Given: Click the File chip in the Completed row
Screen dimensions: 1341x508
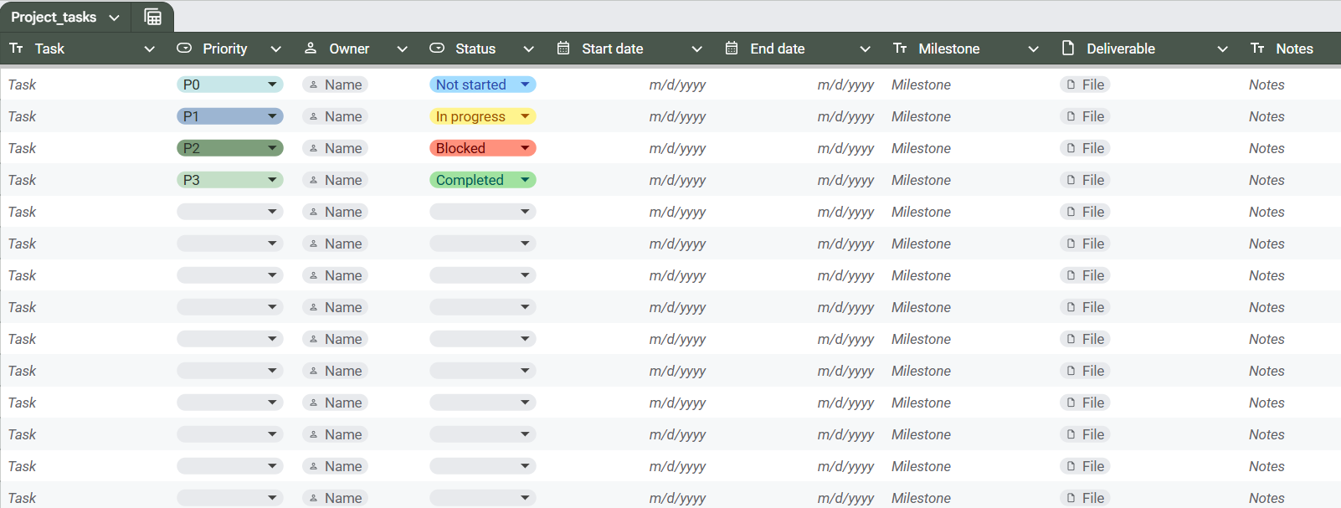Looking at the screenshot, I should (1085, 180).
